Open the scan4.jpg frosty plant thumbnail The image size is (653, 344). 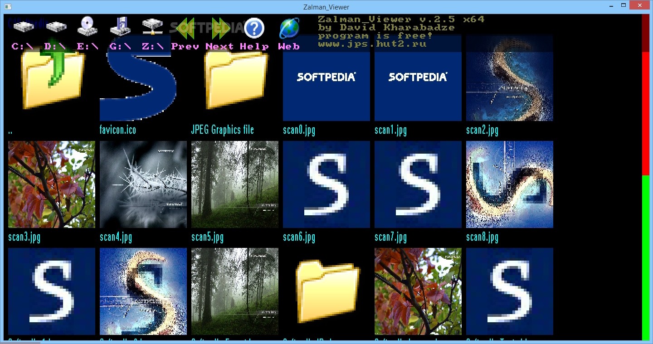point(143,184)
